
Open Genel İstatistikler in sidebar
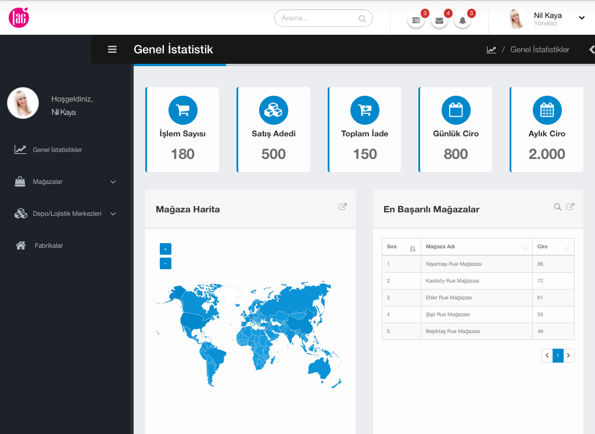(57, 150)
